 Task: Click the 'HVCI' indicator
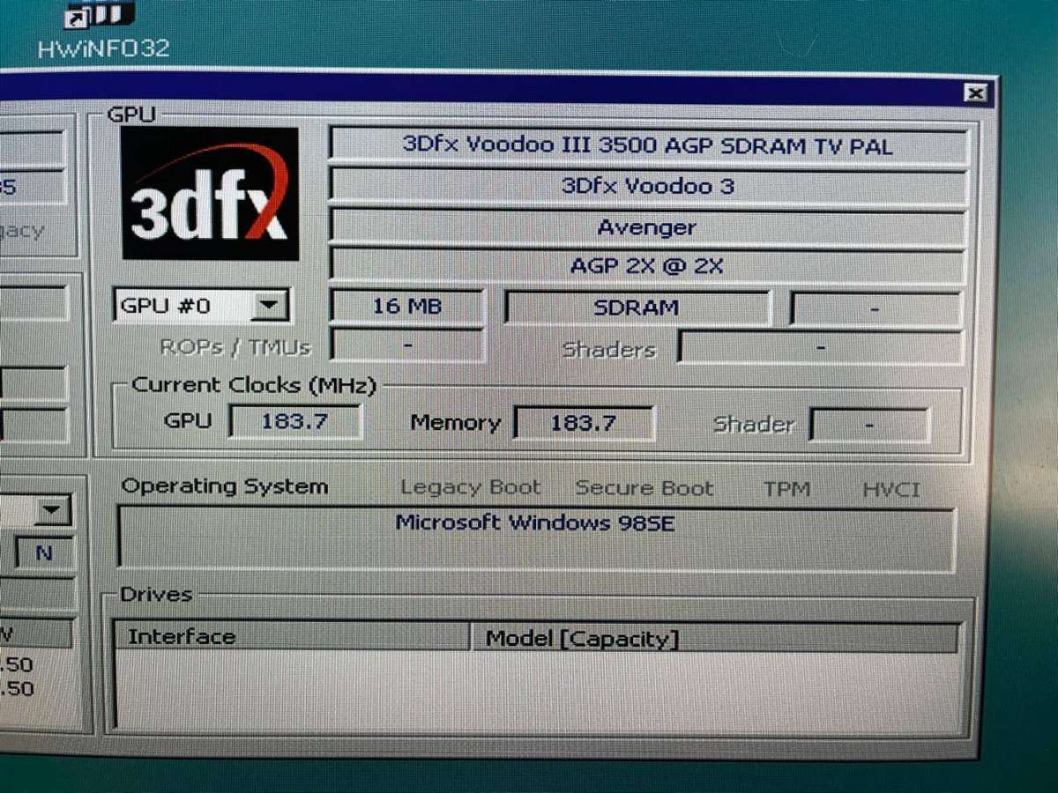(890, 490)
